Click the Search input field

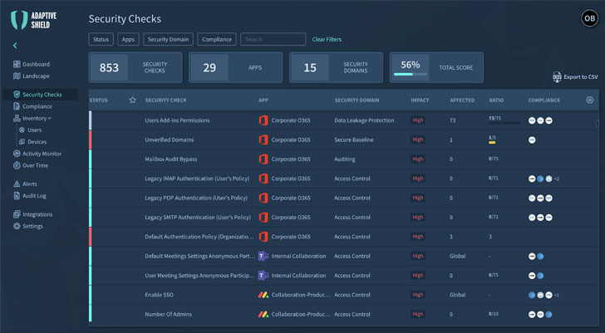coord(273,39)
